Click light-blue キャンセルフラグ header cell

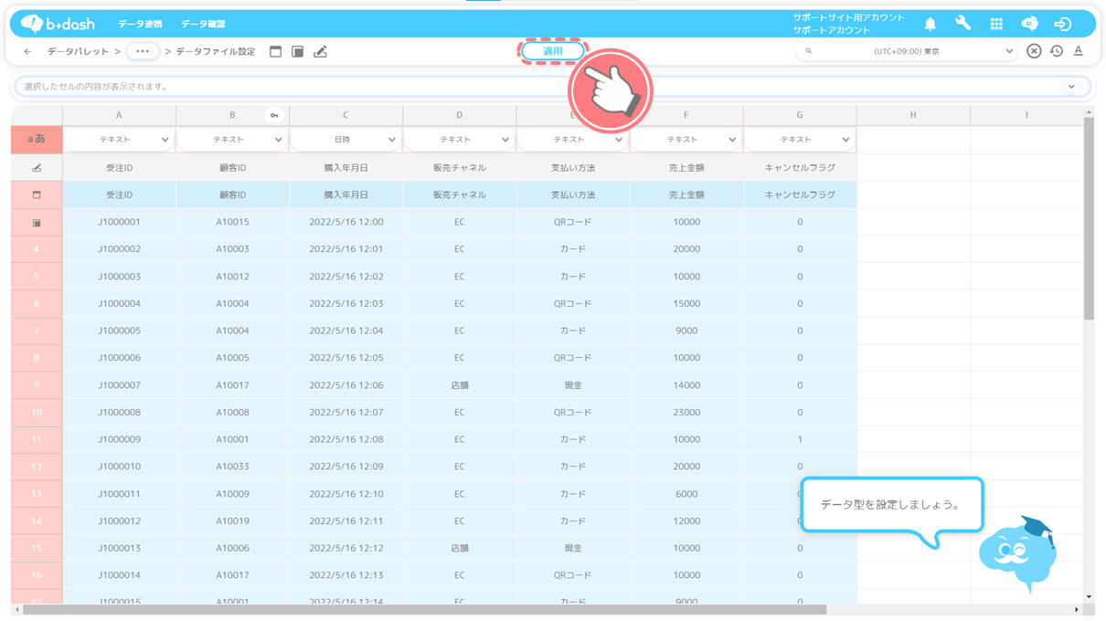click(x=799, y=195)
